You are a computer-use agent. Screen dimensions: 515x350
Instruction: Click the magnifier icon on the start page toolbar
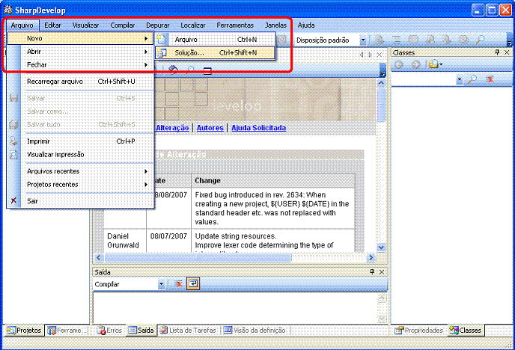coord(190,70)
